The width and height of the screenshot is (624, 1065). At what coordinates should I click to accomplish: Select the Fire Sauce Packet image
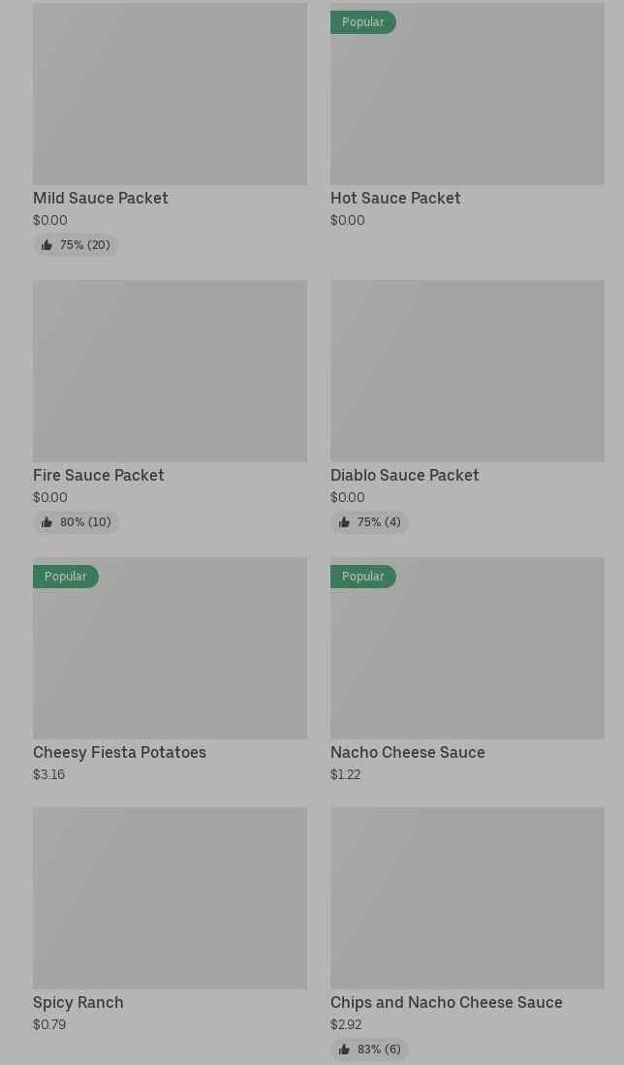click(x=170, y=371)
